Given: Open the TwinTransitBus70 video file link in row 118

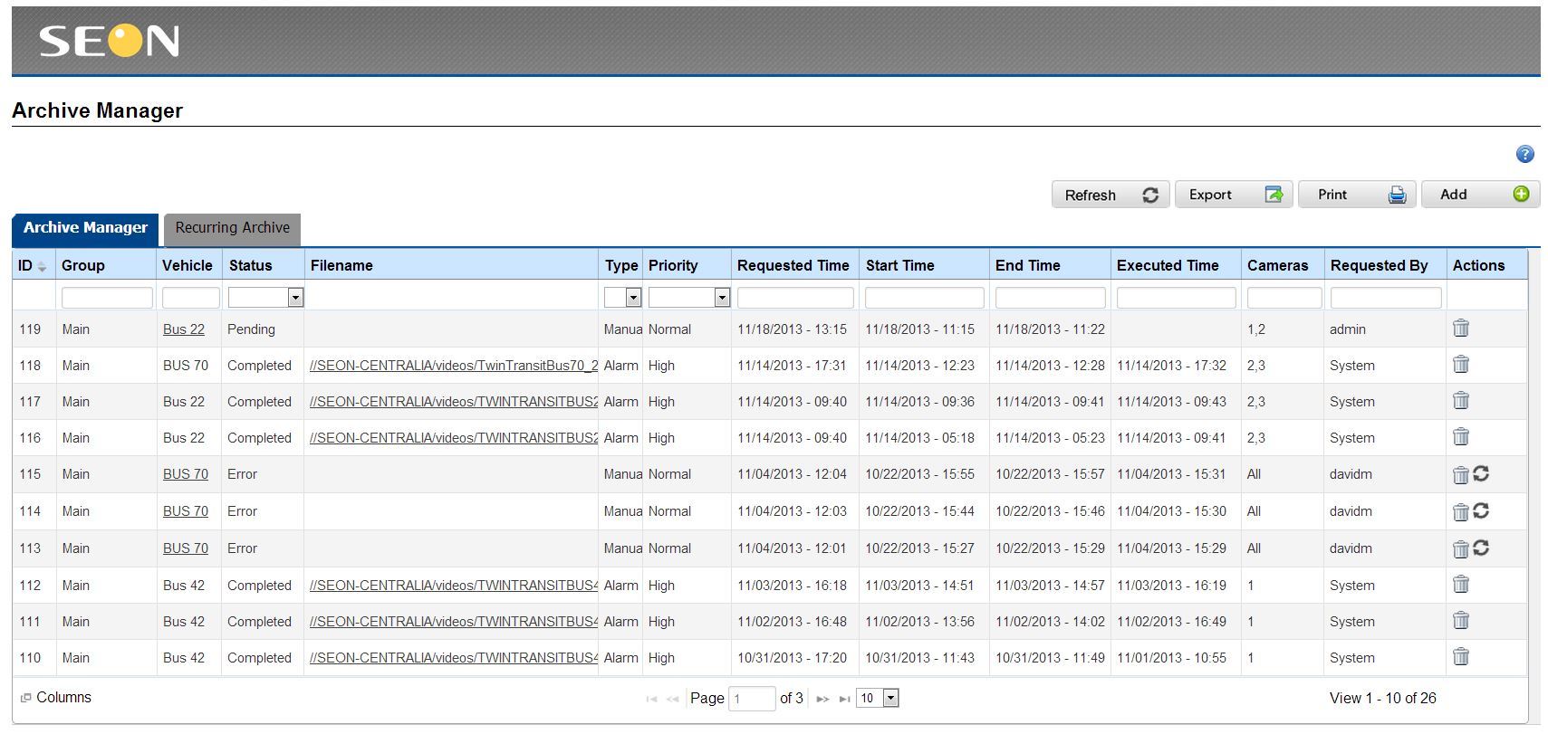Looking at the screenshot, I should [x=454, y=366].
